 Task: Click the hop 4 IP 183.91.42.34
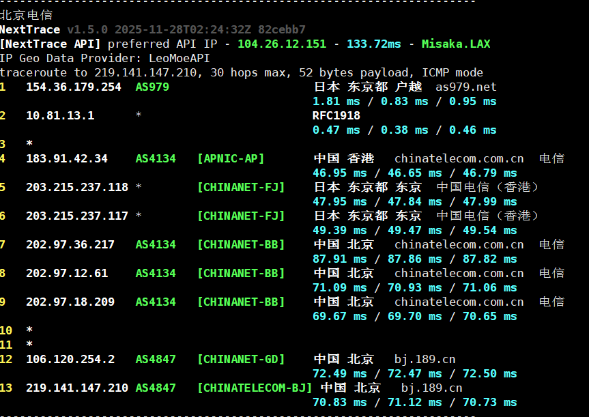click(67, 158)
